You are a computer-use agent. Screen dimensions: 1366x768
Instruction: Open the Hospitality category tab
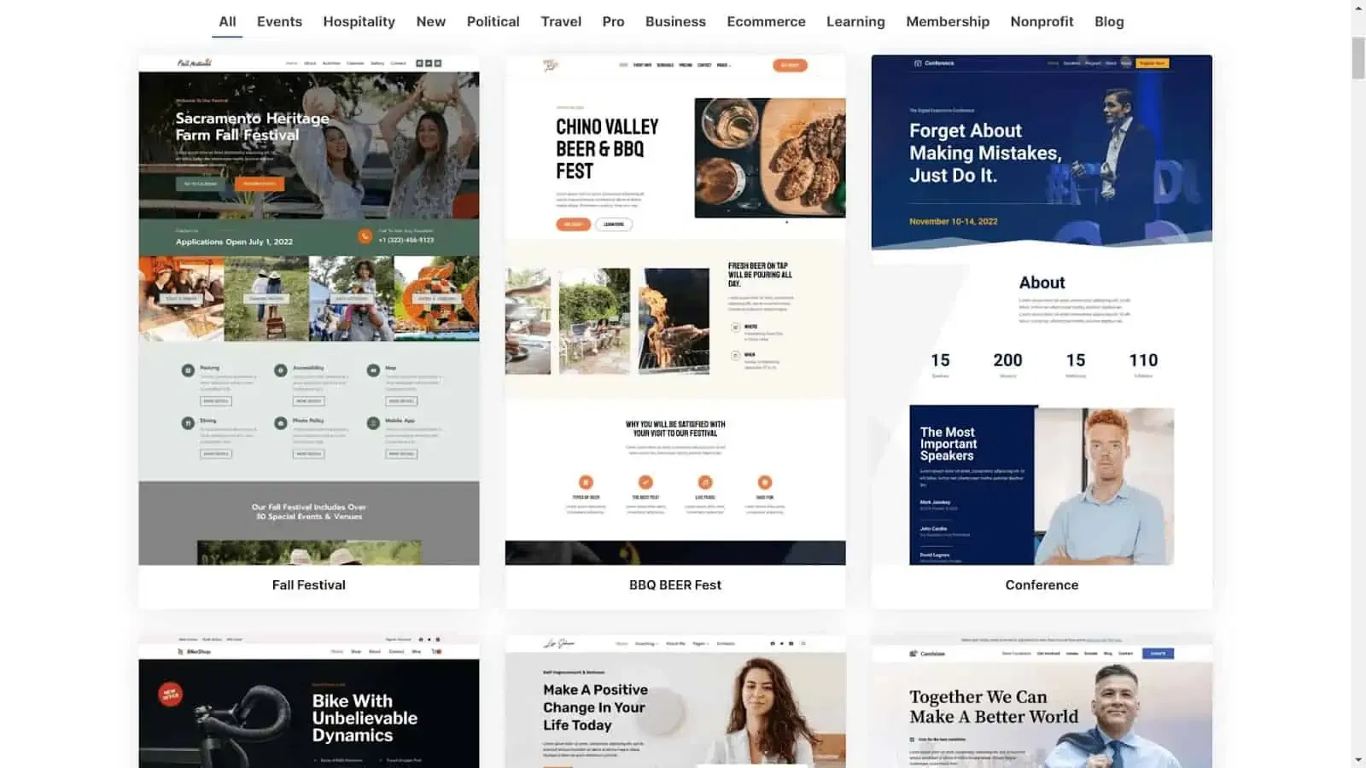pos(359,21)
